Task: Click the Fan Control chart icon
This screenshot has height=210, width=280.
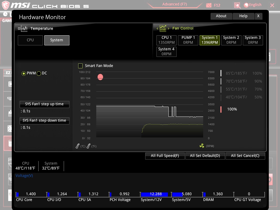Action: pyautogui.click(x=163, y=28)
